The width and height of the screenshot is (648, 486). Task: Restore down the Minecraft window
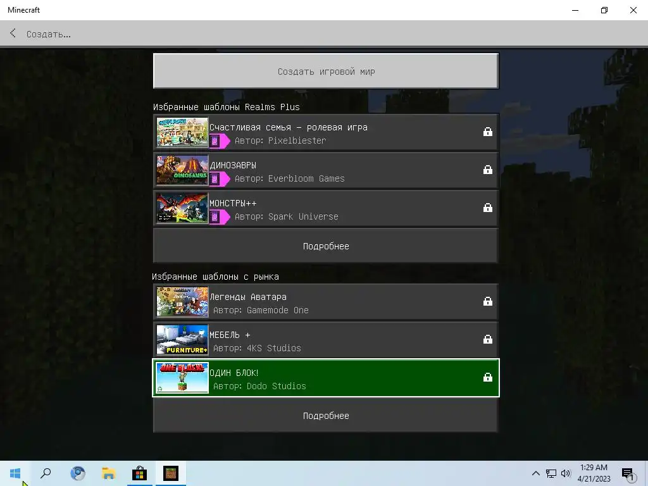click(604, 10)
